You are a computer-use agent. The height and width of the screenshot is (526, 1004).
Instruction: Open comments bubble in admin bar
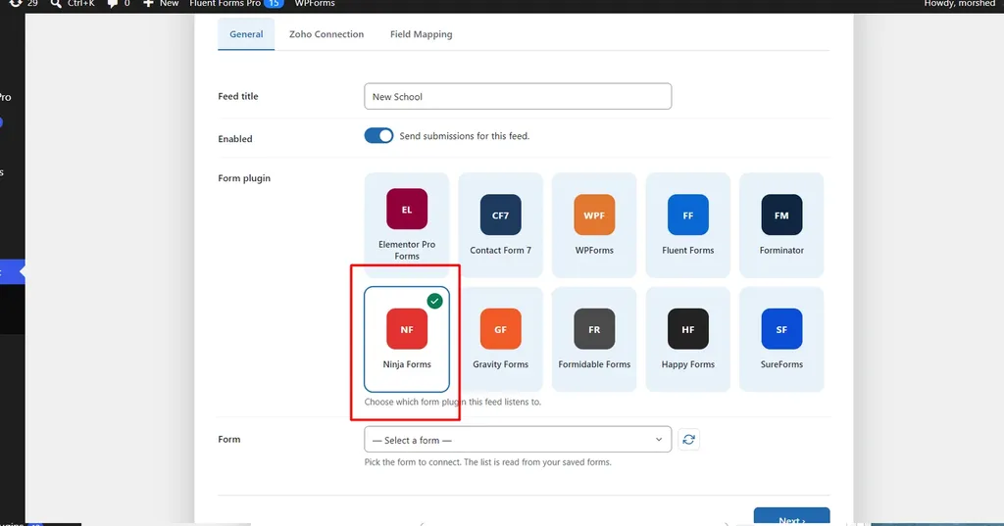(x=113, y=4)
